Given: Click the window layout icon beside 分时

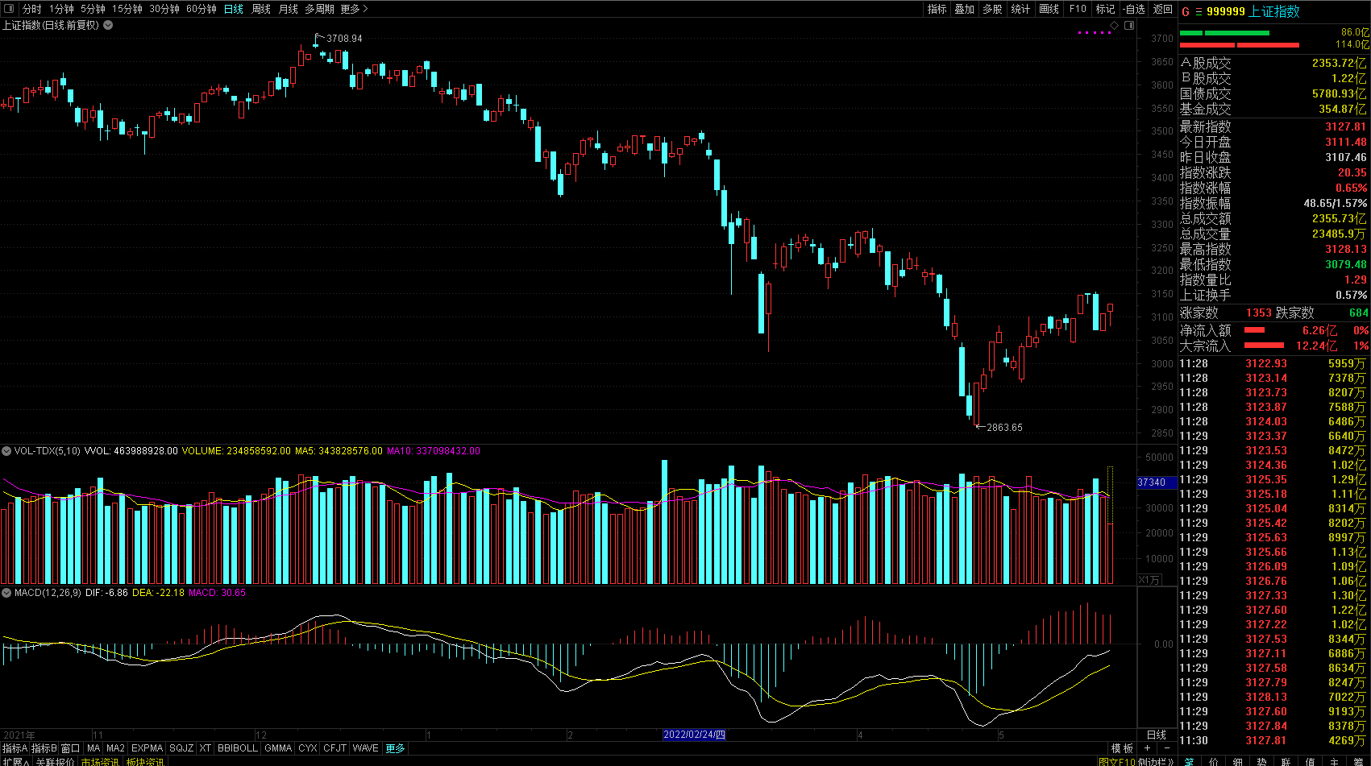Looking at the screenshot, I should (x=9, y=9).
